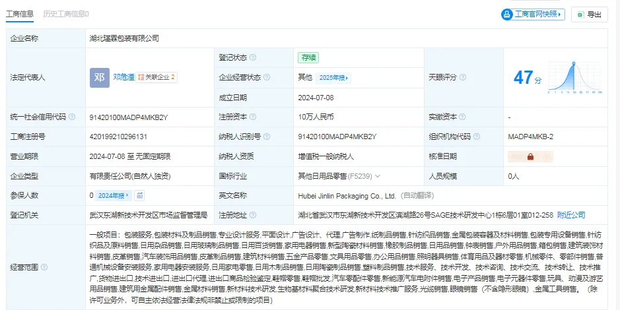
Task: Click company name 湖北瑾霖包装有限公司
Action: (x=124, y=38)
